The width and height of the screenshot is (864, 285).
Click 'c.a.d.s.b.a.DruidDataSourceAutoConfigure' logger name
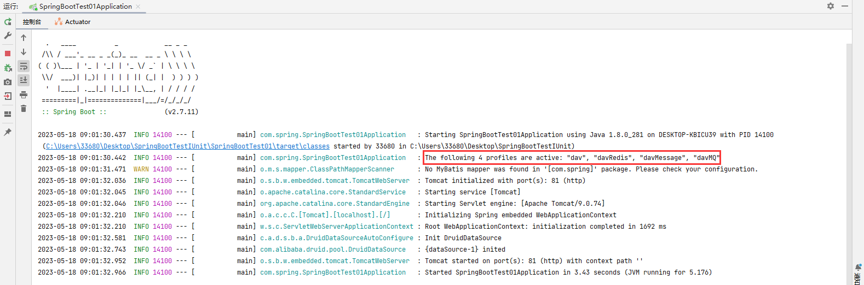point(337,238)
